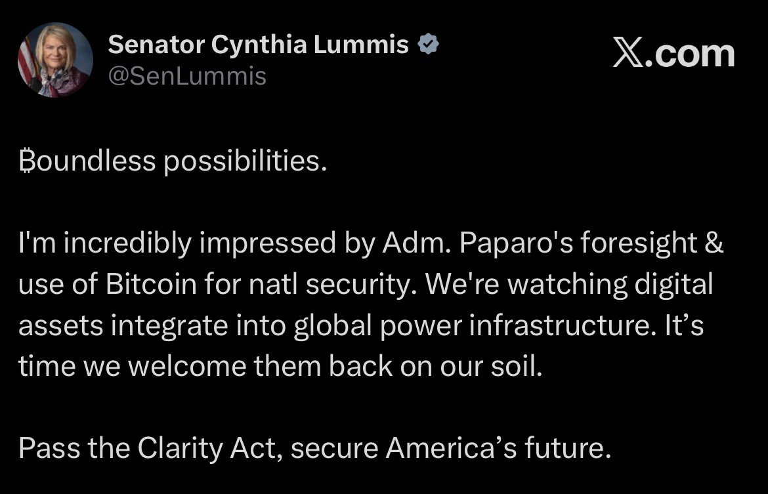Click the X.com logo
Viewport: 768px width, 494px height.
click(673, 54)
